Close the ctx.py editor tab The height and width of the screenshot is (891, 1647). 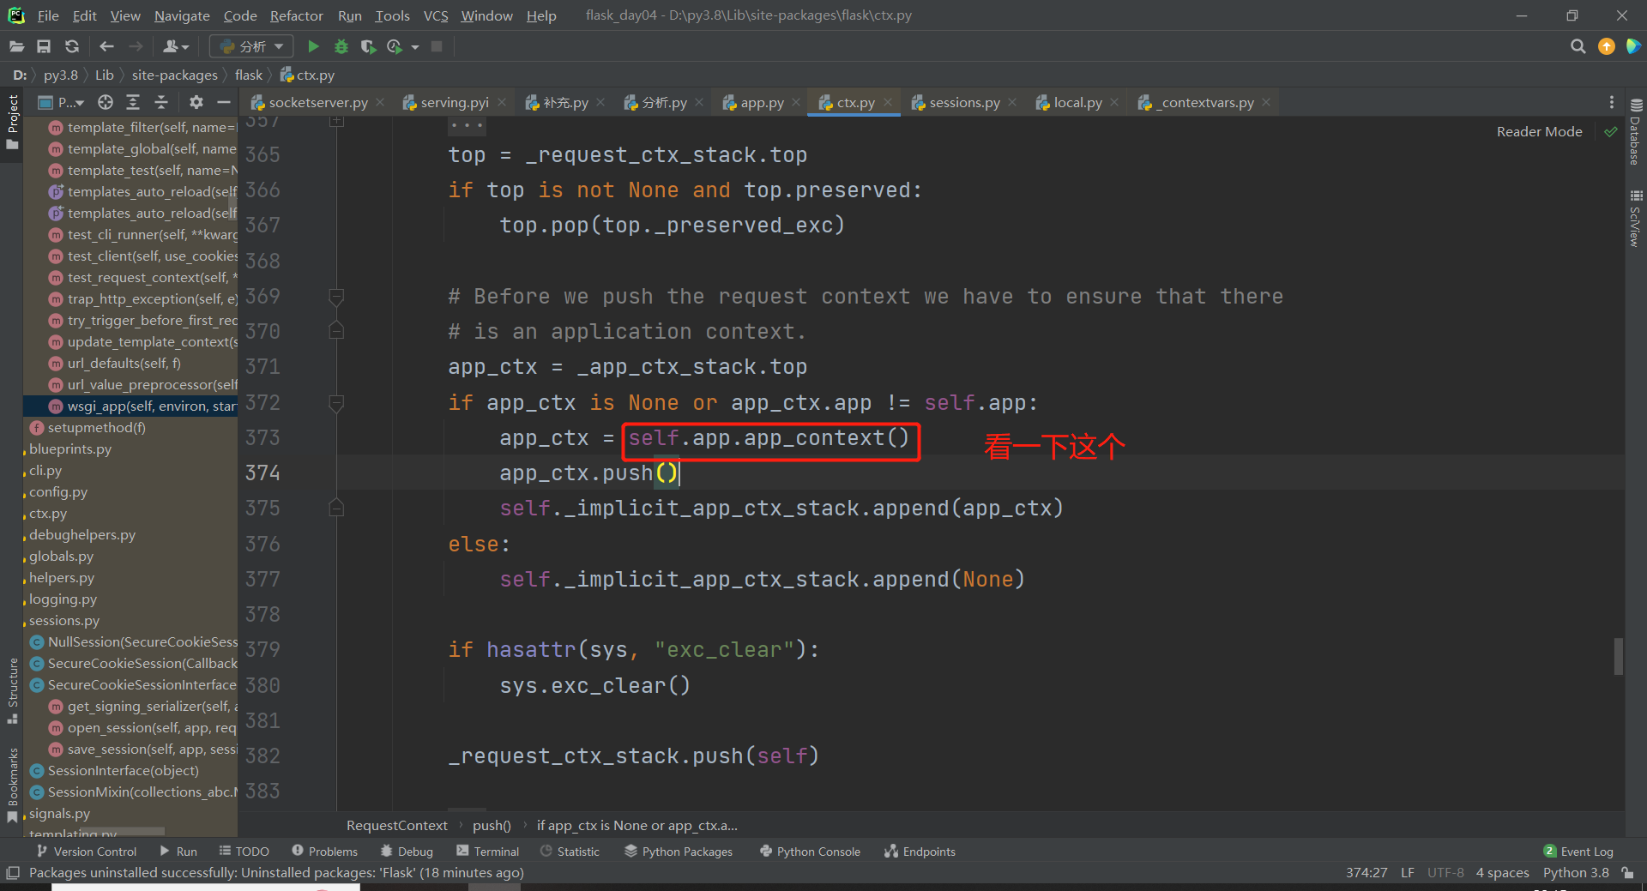[888, 103]
